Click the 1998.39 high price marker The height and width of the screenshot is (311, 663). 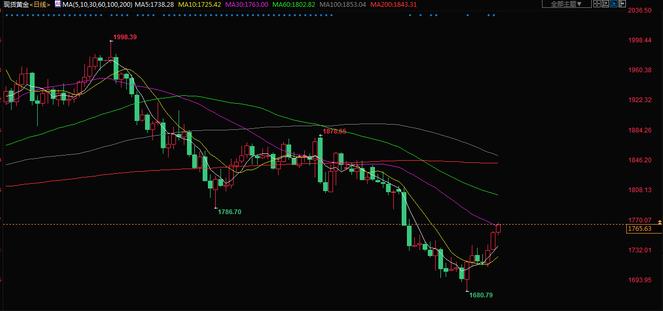click(125, 37)
